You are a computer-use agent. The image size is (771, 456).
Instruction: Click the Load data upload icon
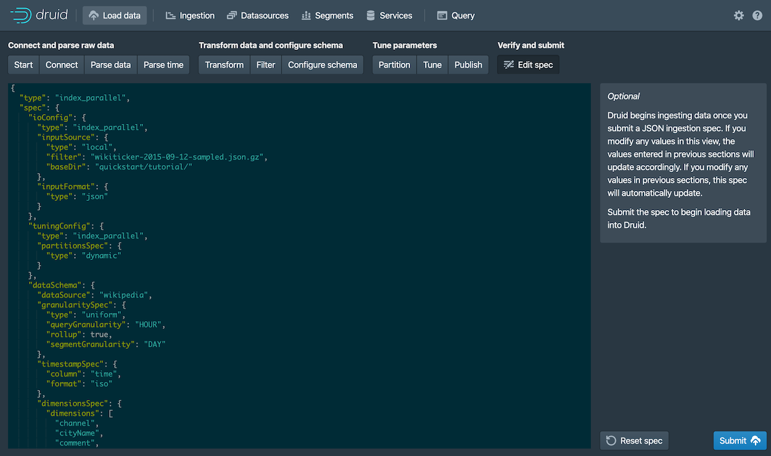pyautogui.click(x=94, y=15)
